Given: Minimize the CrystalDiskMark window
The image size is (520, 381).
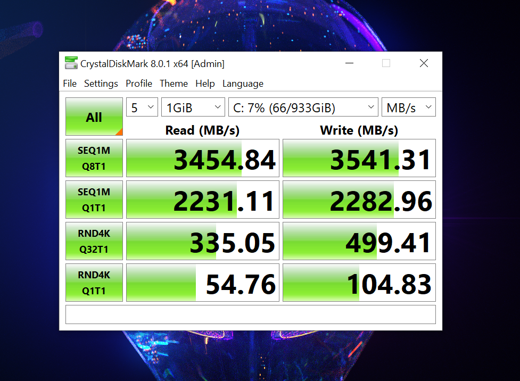Looking at the screenshot, I should pyautogui.click(x=349, y=63).
